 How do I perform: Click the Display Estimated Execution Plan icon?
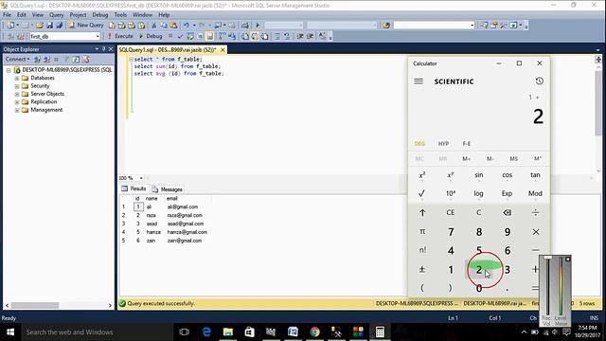click(189, 36)
